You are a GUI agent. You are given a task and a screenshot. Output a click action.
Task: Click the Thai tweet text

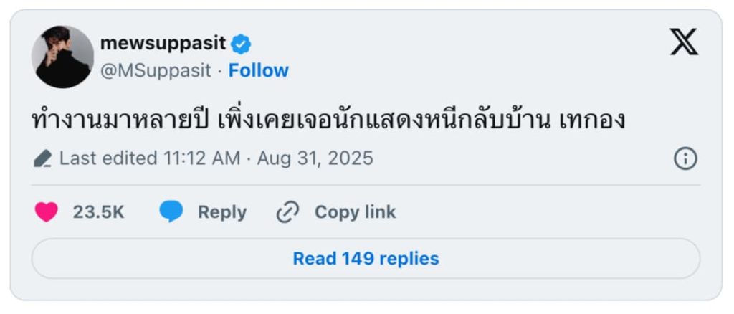pyautogui.click(x=328, y=121)
